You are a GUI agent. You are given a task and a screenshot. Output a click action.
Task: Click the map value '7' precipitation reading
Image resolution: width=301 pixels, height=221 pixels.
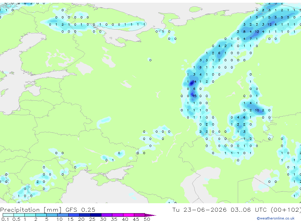[x=250, y=39]
